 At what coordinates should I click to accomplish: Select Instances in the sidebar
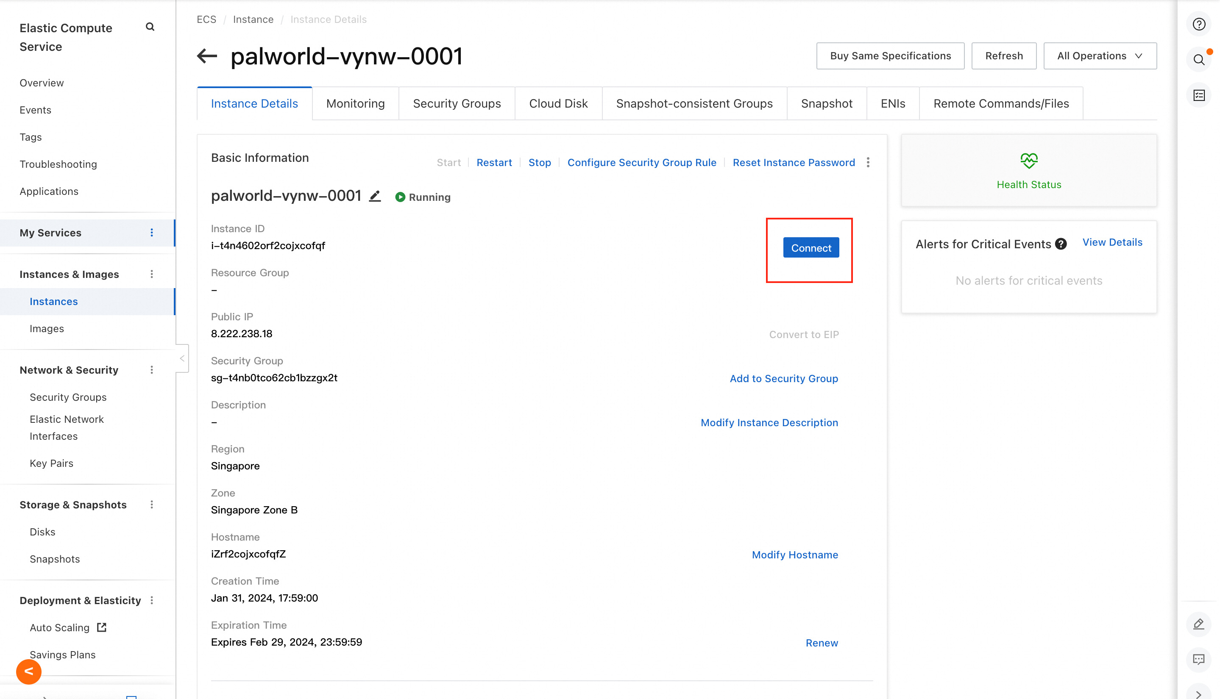point(87,302)
